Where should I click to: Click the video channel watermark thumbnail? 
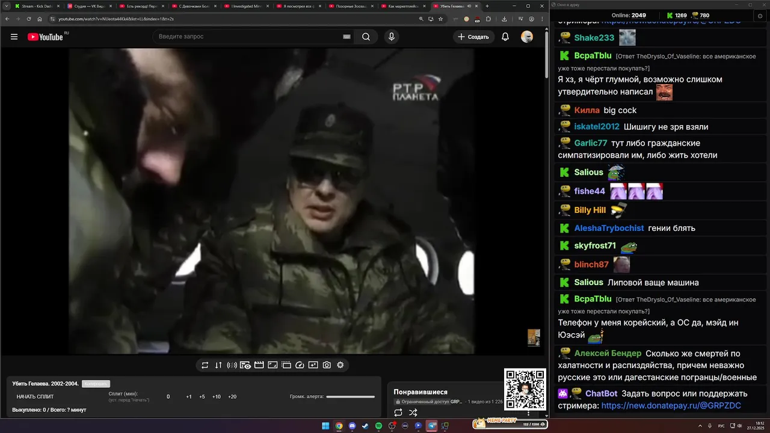[x=534, y=337]
